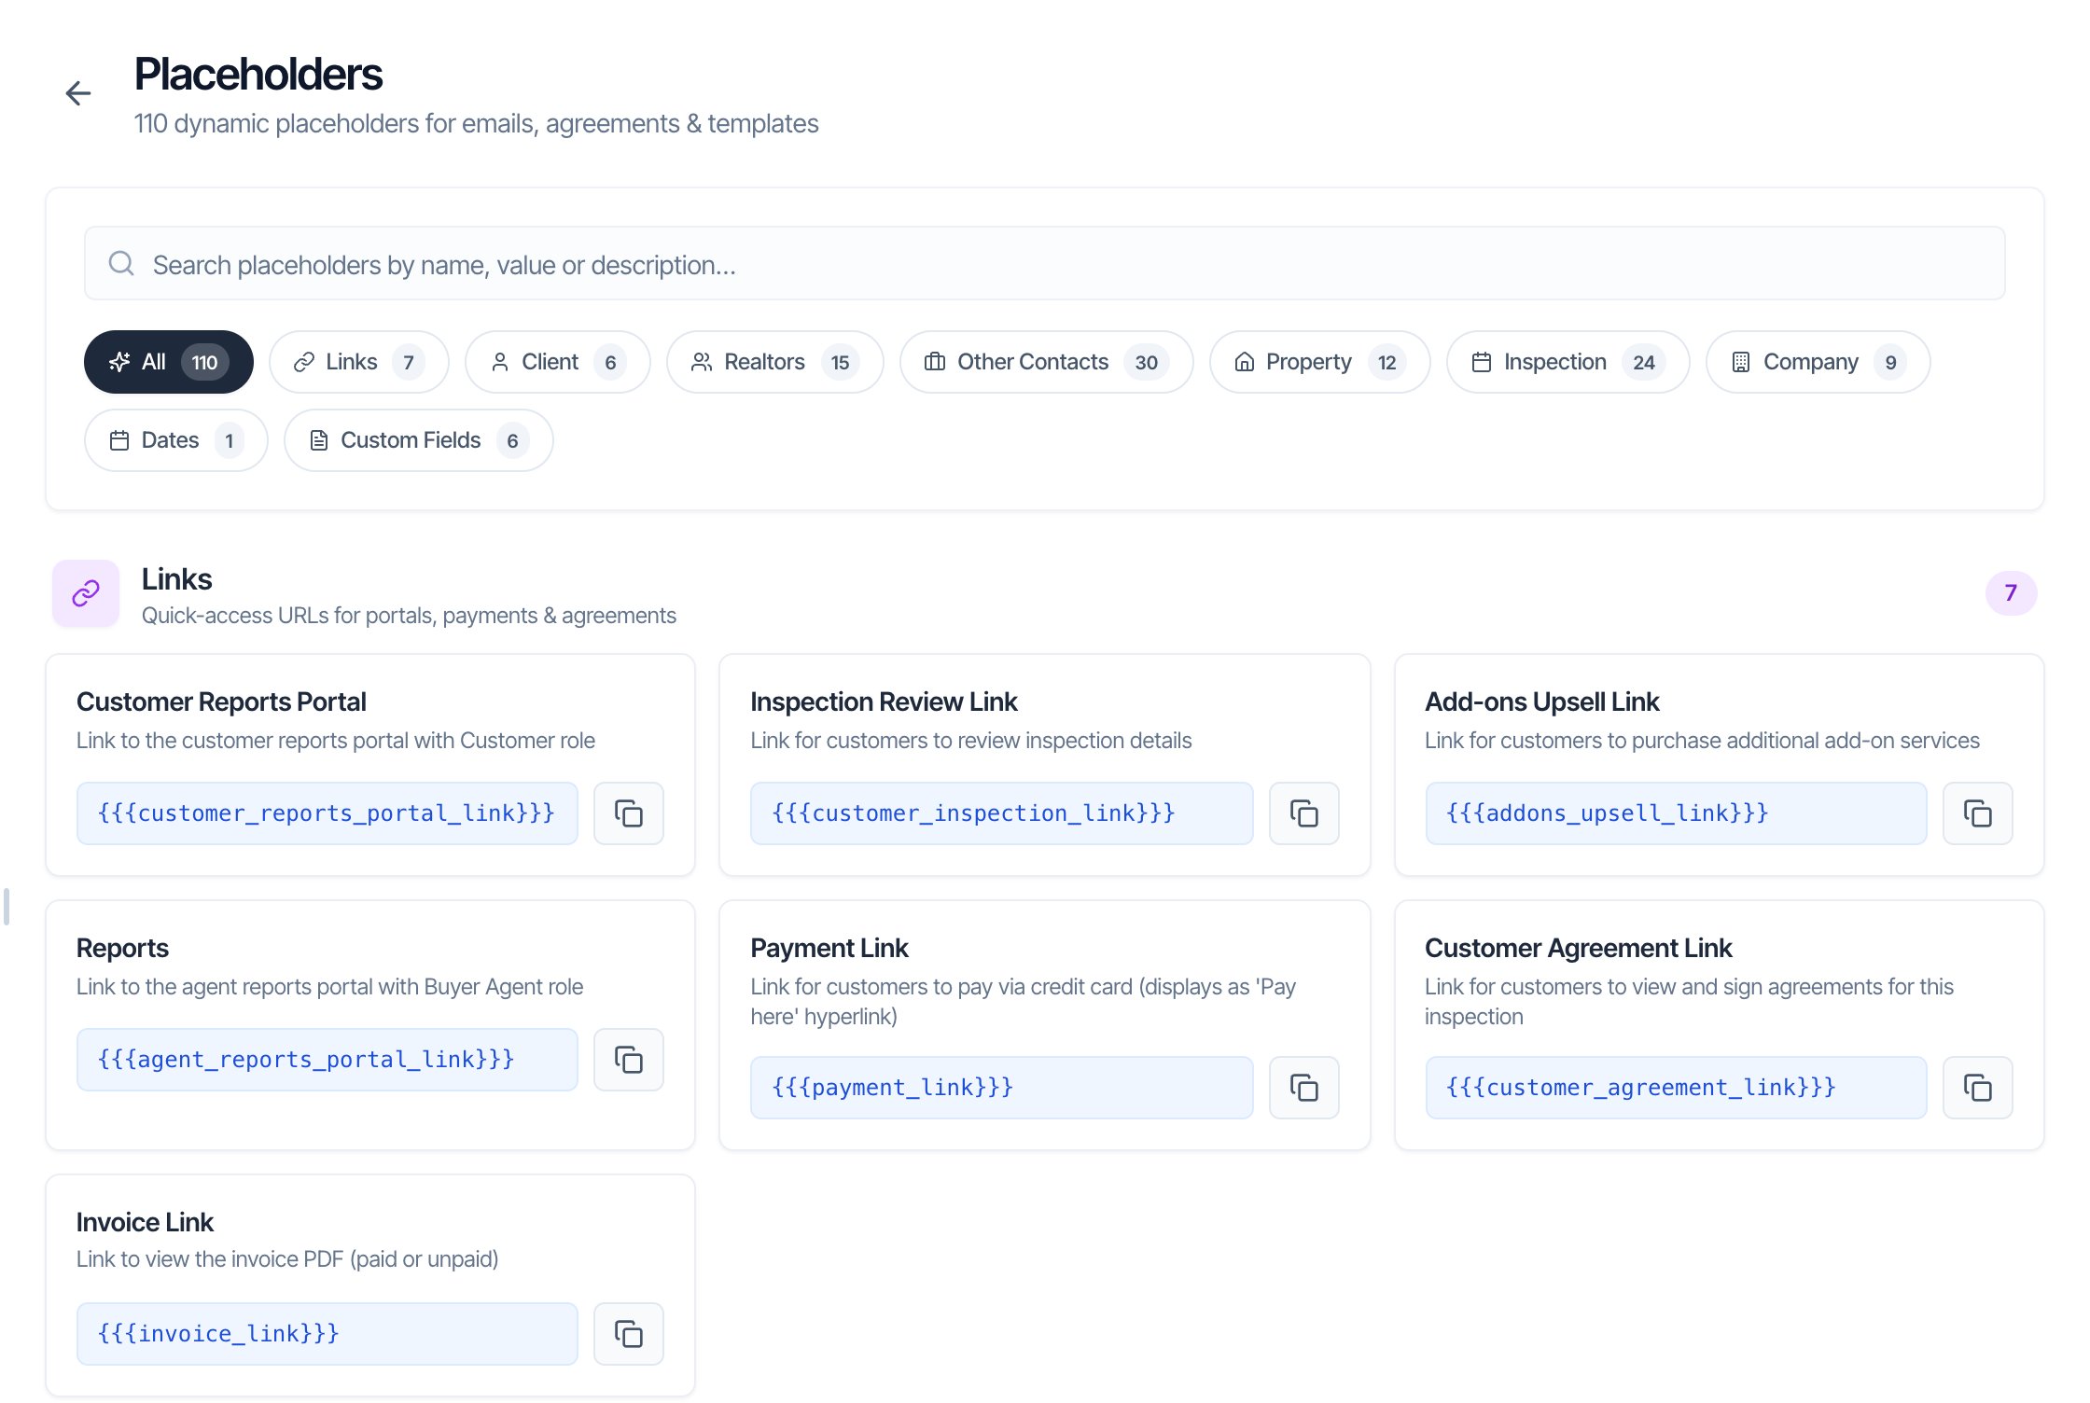The image size is (2090, 1403).
Task: Choose the Inspection filter chip
Action: point(1568,362)
